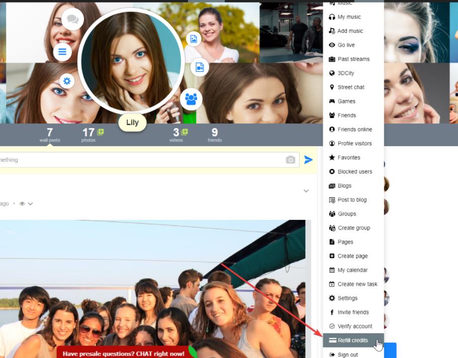Choose Go live in the menu
Screen dimensions: 458x358
point(346,45)
